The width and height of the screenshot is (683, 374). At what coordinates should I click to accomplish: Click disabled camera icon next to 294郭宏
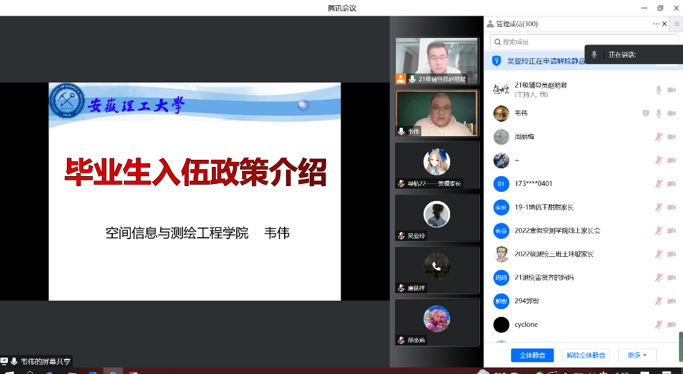coord(671,301)
